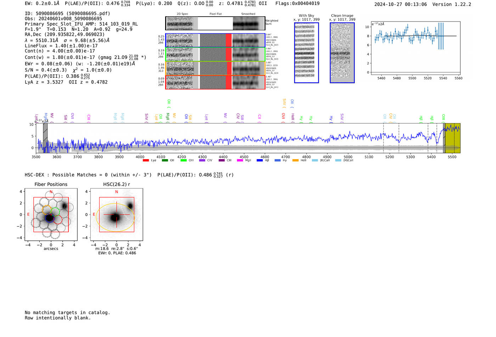Click the 'Smoothed' column header

[x=248, y=14]
